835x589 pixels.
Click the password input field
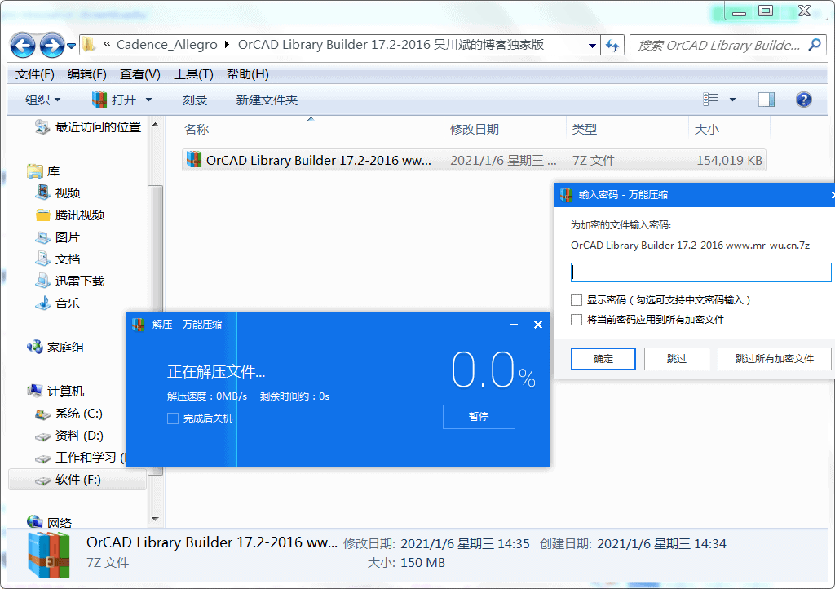700,272
